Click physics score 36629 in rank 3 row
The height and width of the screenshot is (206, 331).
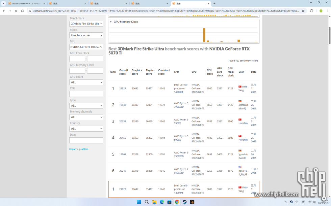tap(149, 122)
